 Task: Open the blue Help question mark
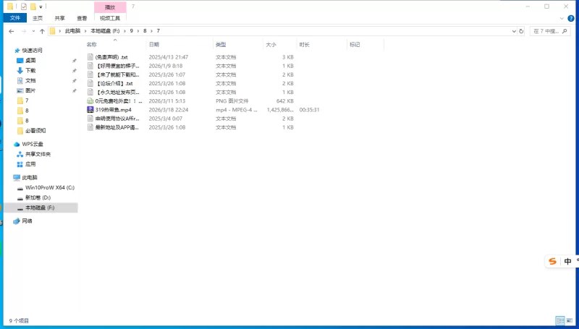pyautogui.click(x=572, y=18)
